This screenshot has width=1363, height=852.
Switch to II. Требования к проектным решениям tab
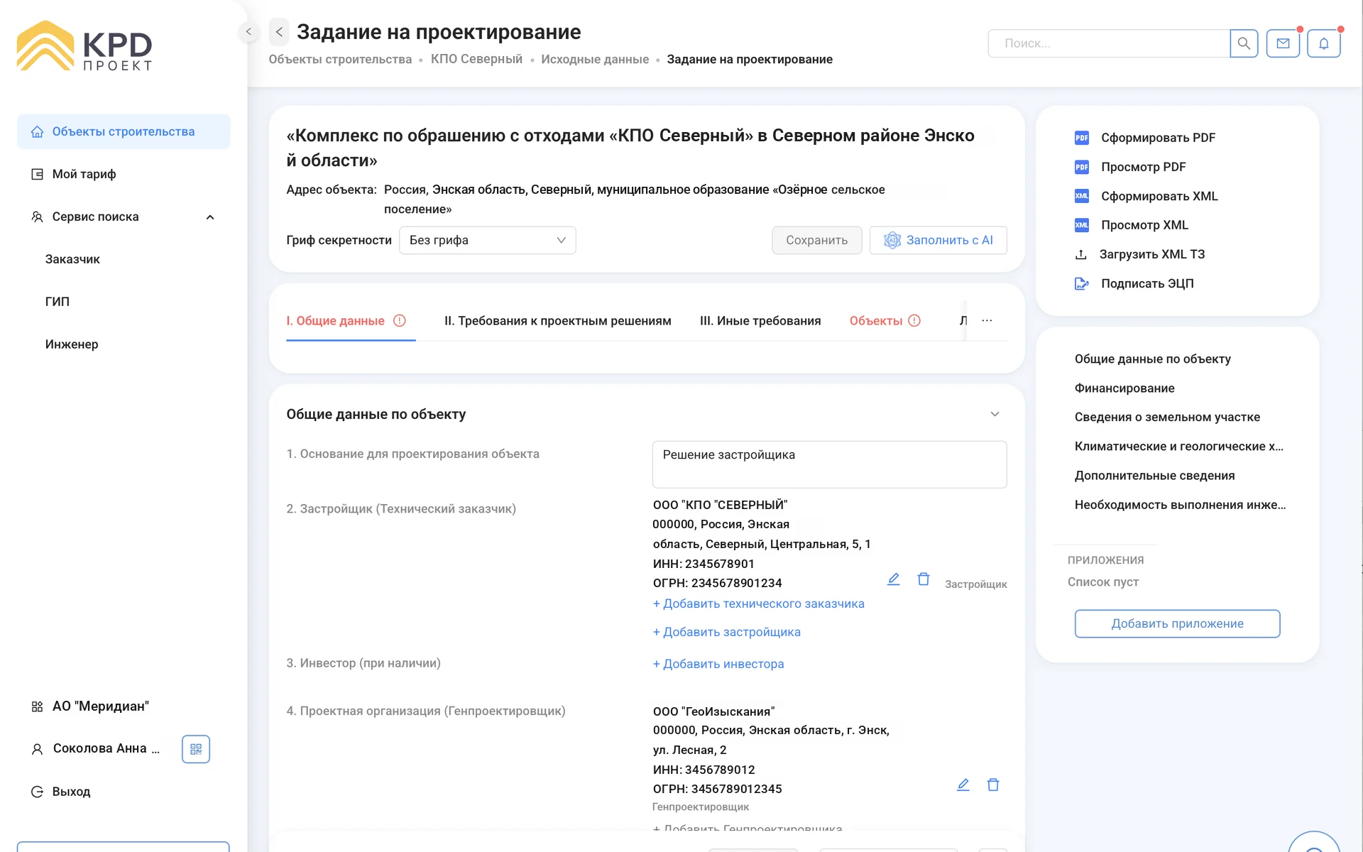pyautogui.click(x=557, y=321)
